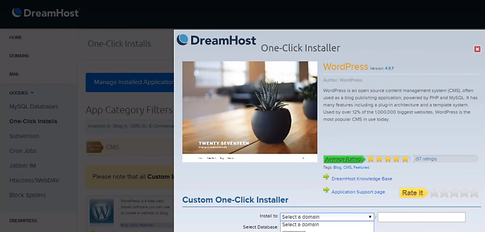This screenshot has height=232, width=485.
Task: Click the first gold average rating star
Action: [370, 159]
